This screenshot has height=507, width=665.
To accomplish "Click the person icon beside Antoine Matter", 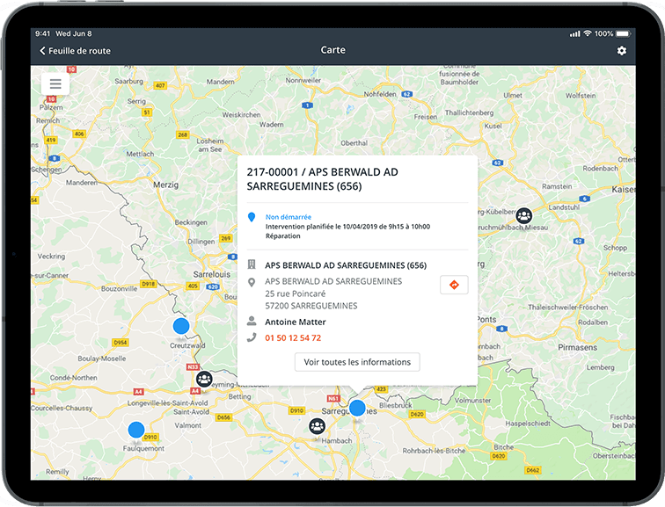I will tap(252, 321).
